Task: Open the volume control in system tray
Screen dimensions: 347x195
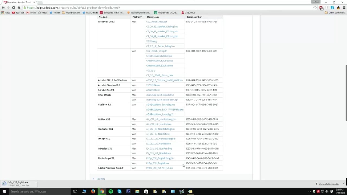Action: (327, 191)
